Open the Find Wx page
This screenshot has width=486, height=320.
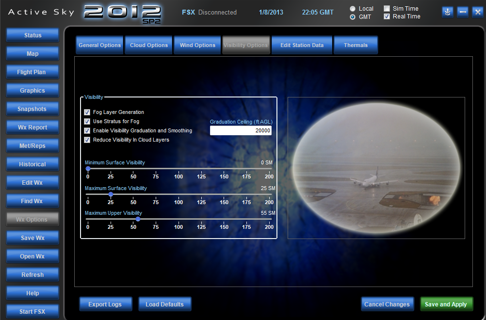point(32,201)
